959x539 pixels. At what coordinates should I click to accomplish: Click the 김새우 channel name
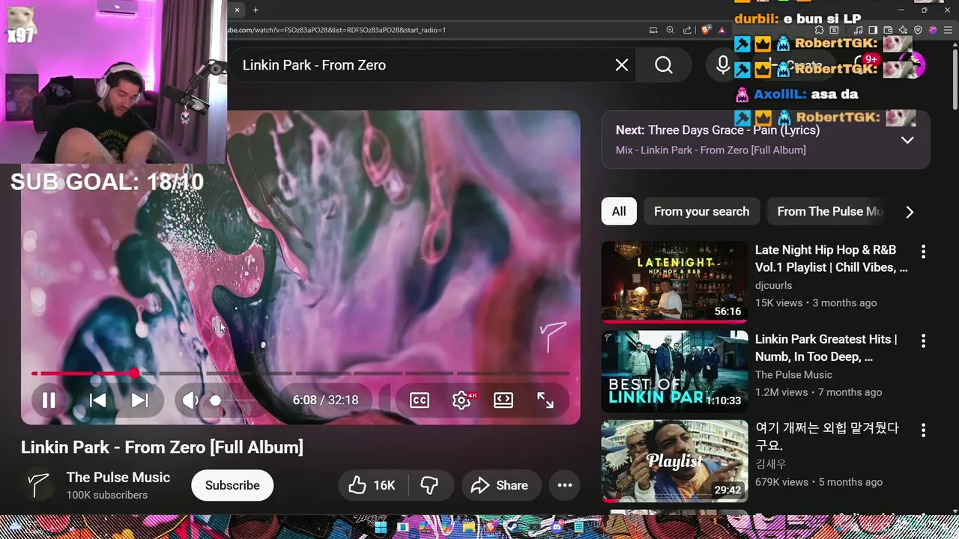pos(771,464)
